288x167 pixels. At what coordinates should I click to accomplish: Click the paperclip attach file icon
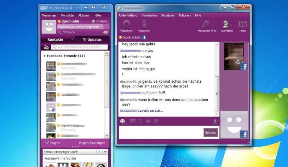156,121
